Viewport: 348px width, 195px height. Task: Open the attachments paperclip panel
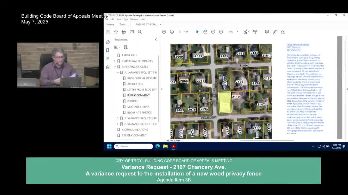108,58
